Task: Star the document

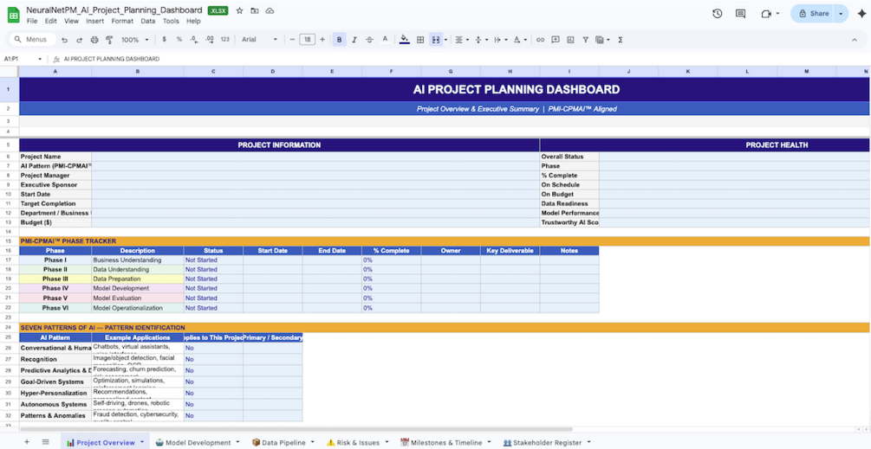Action: (x=240, y=10)
